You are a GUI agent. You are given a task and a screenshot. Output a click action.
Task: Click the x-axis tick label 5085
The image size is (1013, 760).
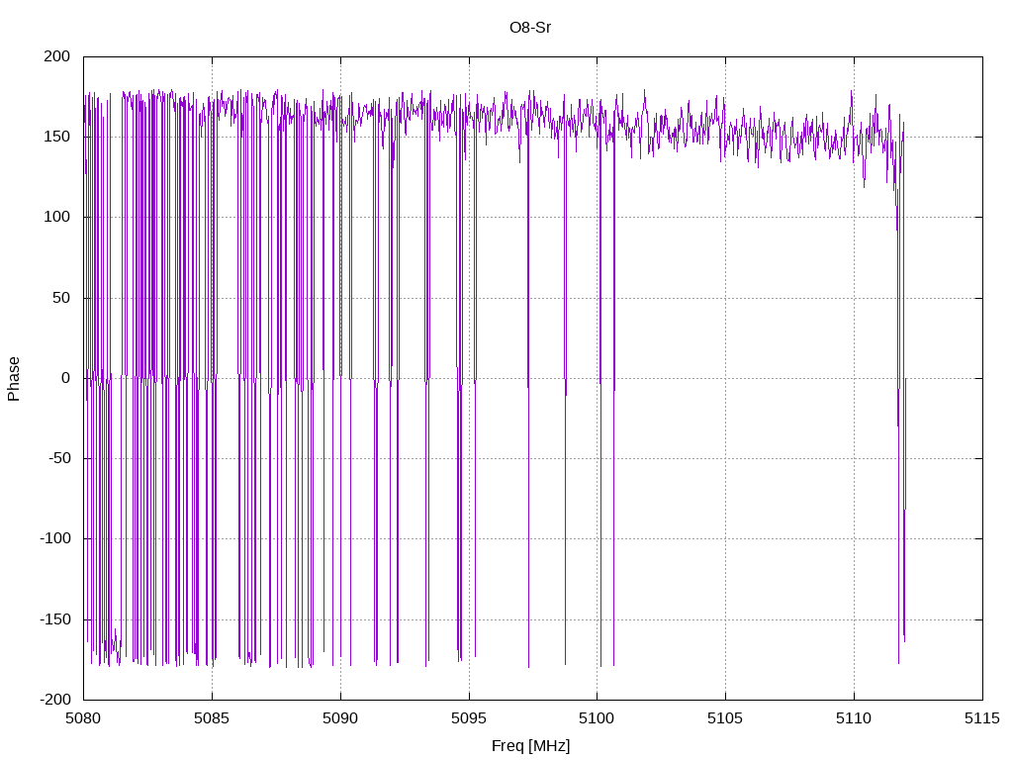[x=212, y=718]
